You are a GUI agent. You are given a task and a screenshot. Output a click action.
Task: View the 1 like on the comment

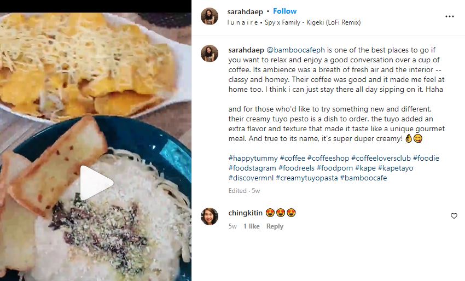coord(251,226)
